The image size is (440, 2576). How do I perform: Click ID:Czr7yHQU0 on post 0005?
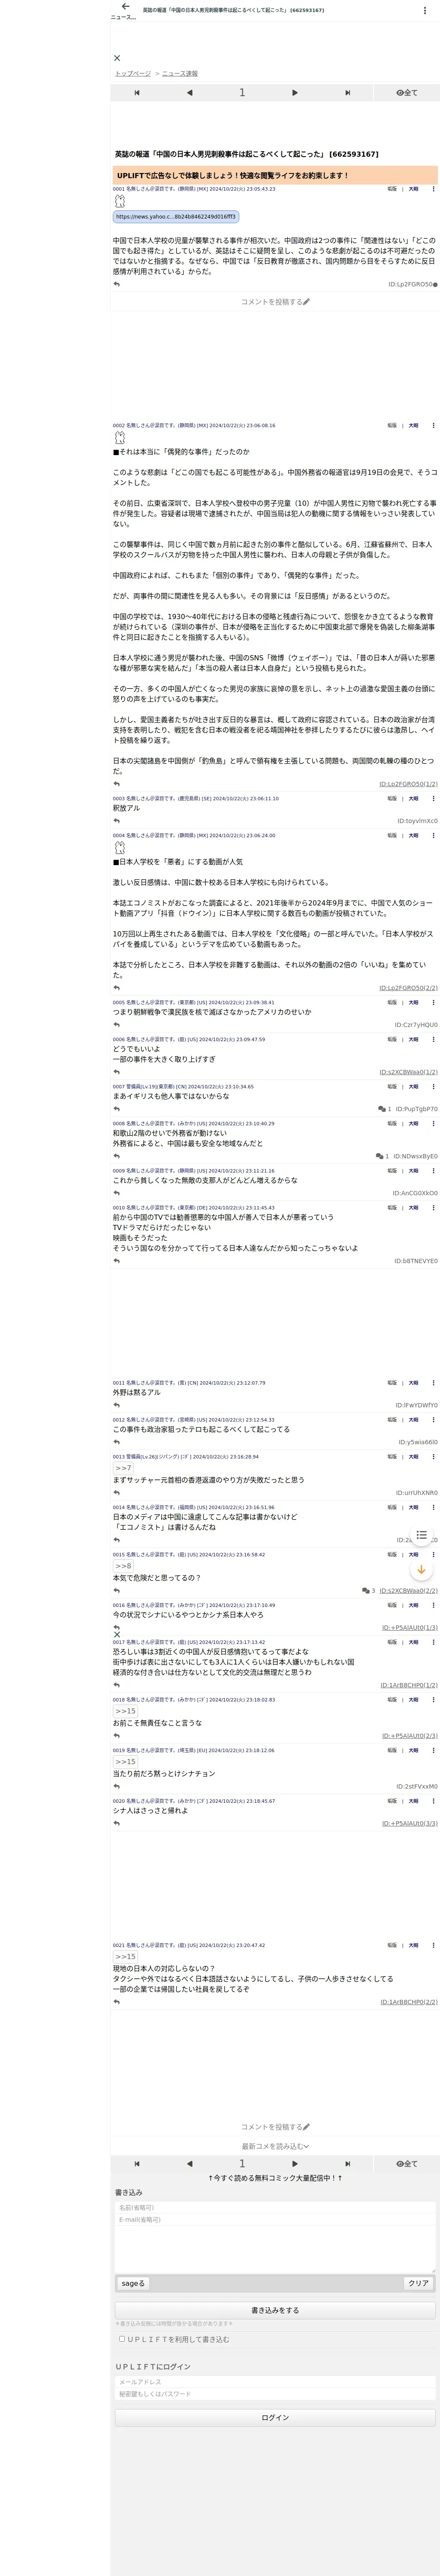point(416,1024)
